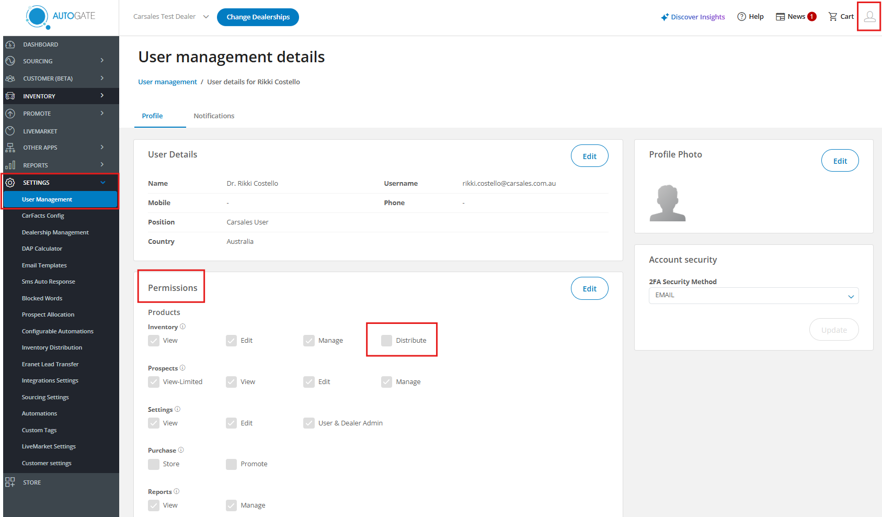Click the User management breadcrumb link
This screenshot has height=517, width=882.
167,82
